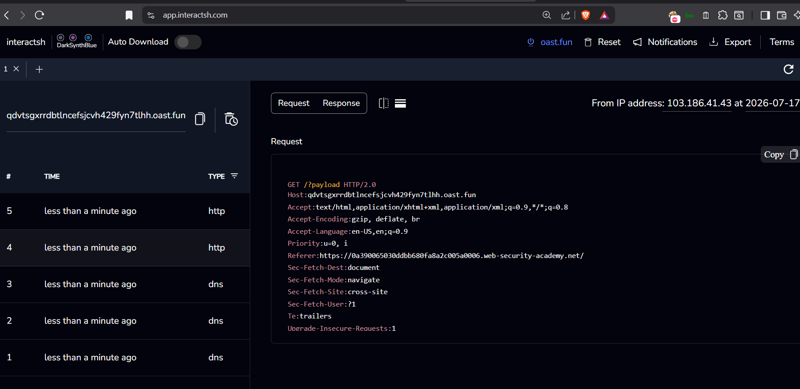The height and width of the screenshot is (389, 800).
Task: Click the 2026-07-17 timestamp text
Action: (772, 103)
